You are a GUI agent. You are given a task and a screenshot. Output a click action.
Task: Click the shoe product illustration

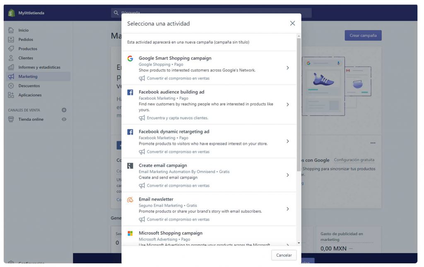(x=323, y=79)
